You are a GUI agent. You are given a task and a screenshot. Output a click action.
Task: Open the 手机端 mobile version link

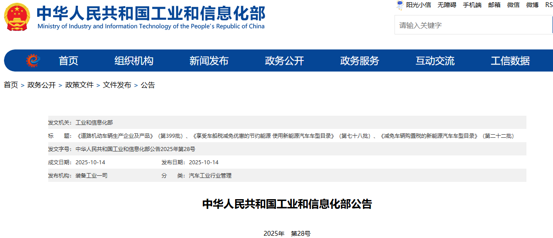point(472,5)
